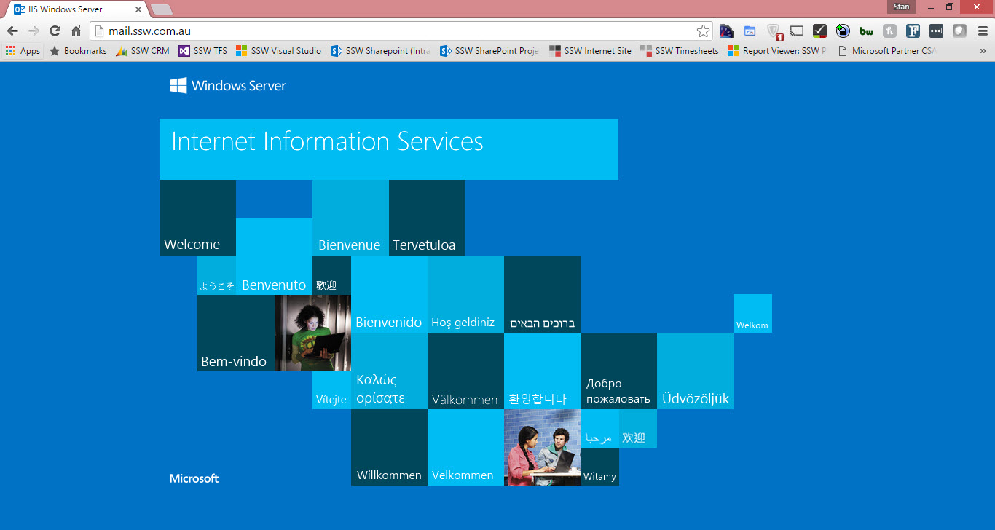Viewport: 995px width, 530px height.
Task: Bookmark this page with the star icon
Action: click(x=703, y=31)
